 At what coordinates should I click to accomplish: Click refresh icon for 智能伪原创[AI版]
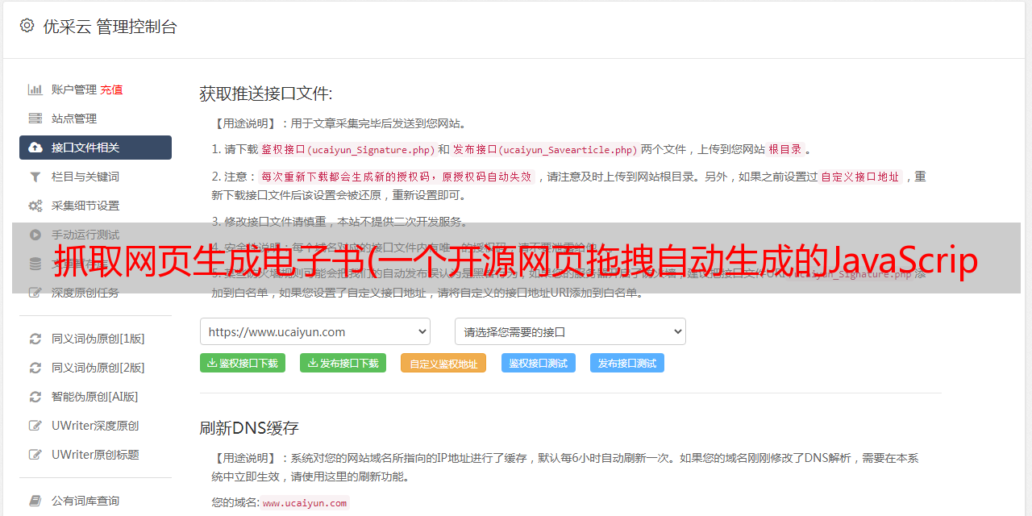point(35,397)
